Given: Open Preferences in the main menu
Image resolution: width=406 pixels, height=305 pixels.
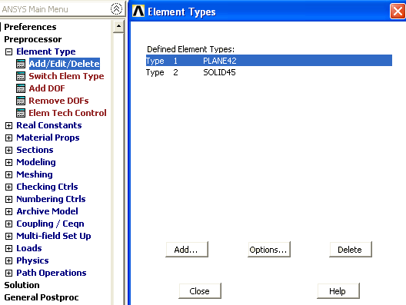Looking at the screenshot, I should [30, 27].
